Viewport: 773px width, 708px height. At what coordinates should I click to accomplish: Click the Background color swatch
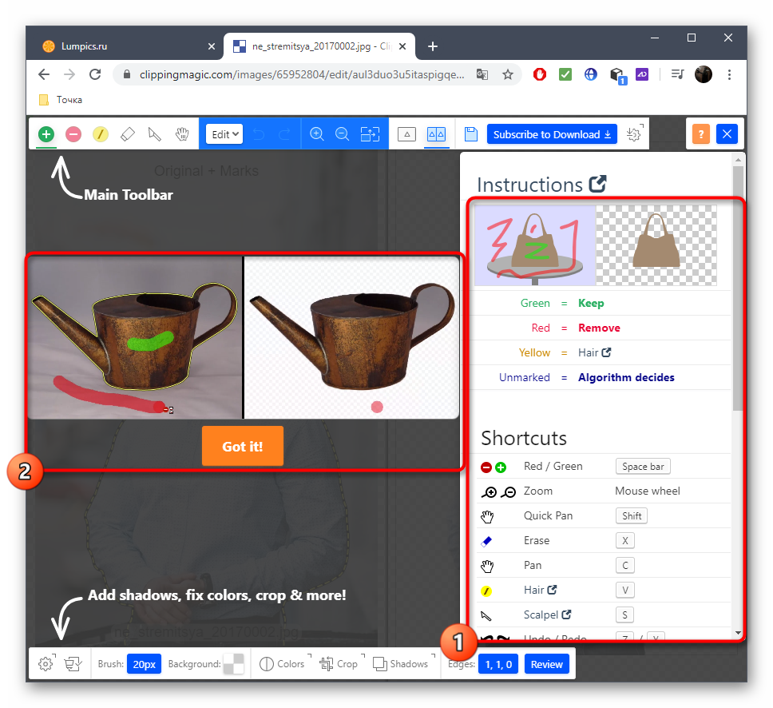(234, 664)
